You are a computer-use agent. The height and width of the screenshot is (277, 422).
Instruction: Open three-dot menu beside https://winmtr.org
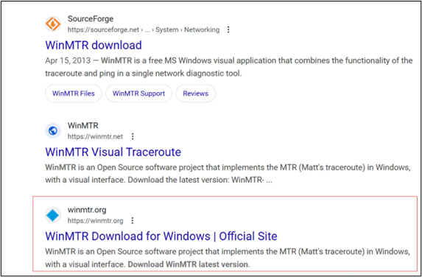point(132,221)
